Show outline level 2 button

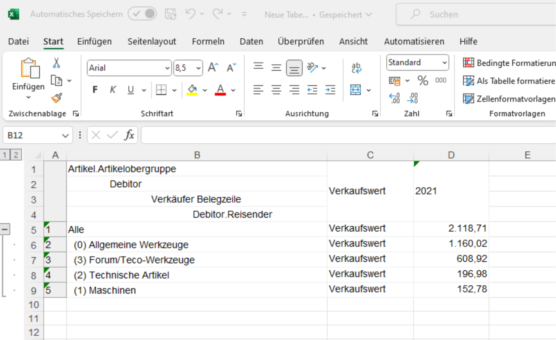click(16, 155)
